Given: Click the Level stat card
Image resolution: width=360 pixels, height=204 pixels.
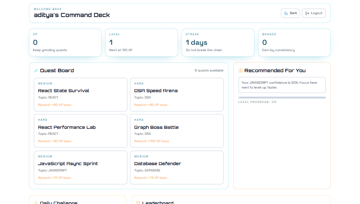Looking at the screenshot, I should tap(142, 43).
